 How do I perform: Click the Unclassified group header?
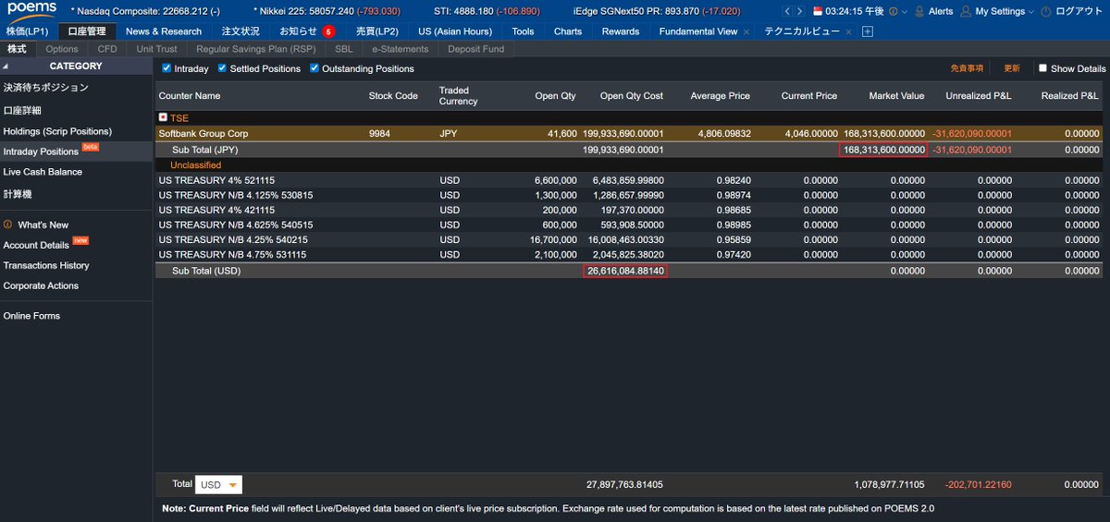pos(195,165)
